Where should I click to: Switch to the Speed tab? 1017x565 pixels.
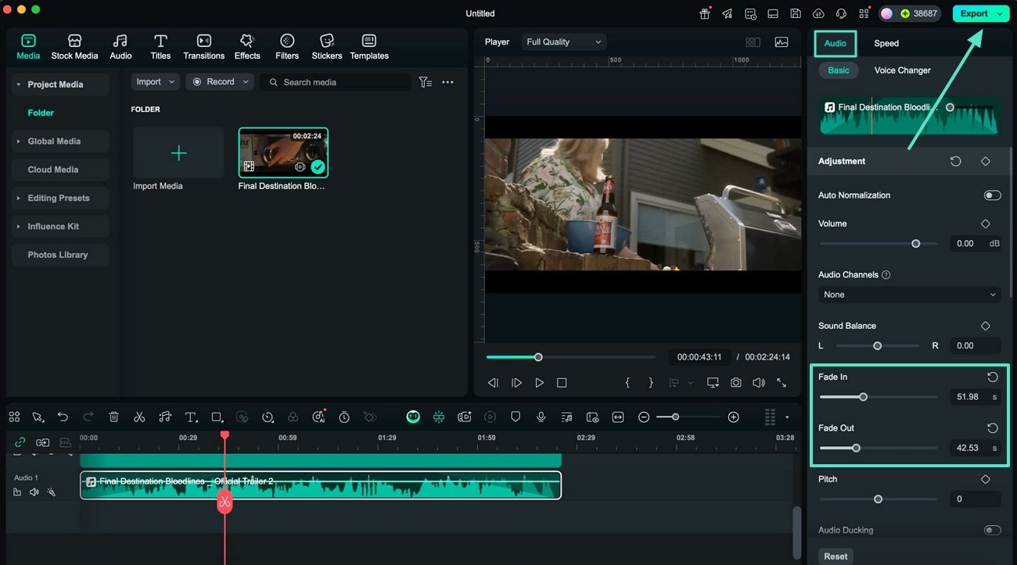click(x=886, y=44)
